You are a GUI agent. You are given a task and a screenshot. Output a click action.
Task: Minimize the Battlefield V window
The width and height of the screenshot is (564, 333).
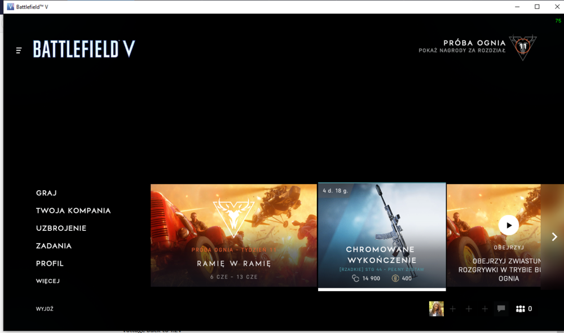517,7
